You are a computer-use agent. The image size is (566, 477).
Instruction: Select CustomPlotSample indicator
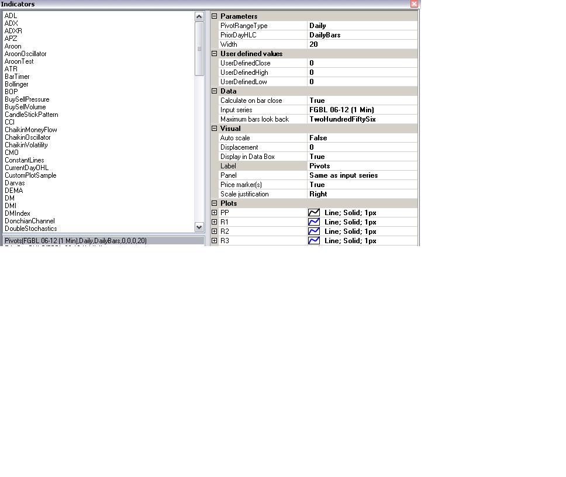click(30, 175)
